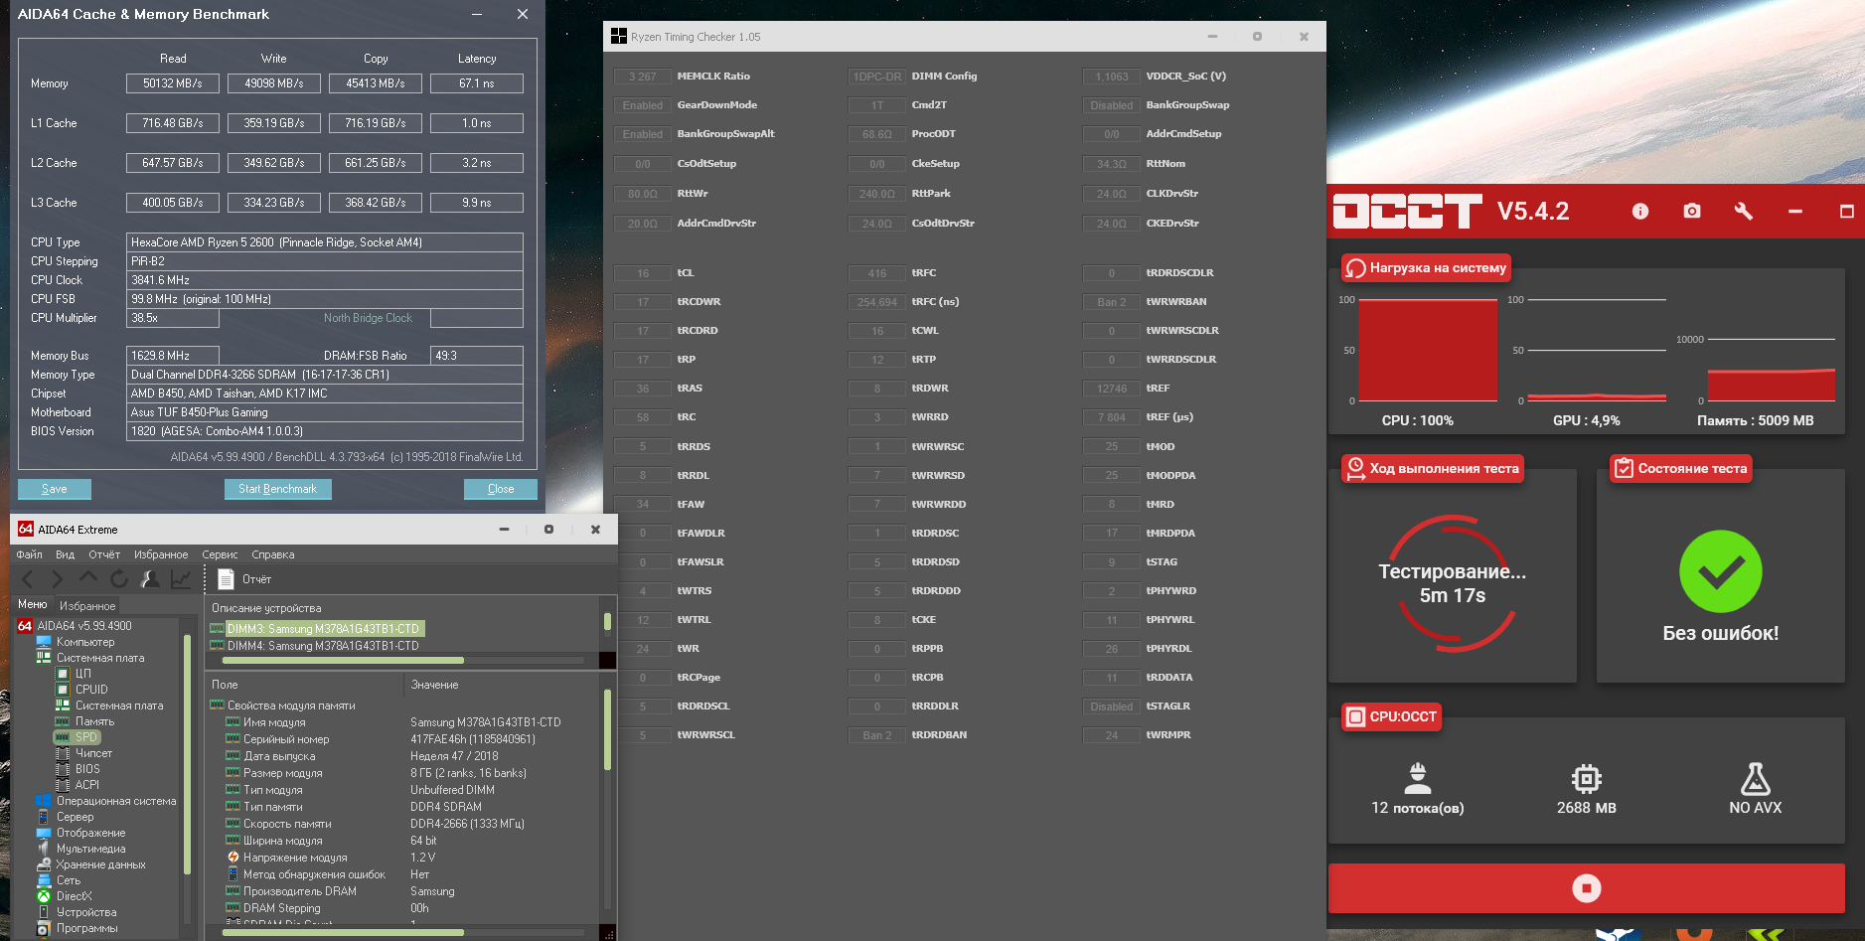Click the OCCT logo

click(x=1407, y=211)
